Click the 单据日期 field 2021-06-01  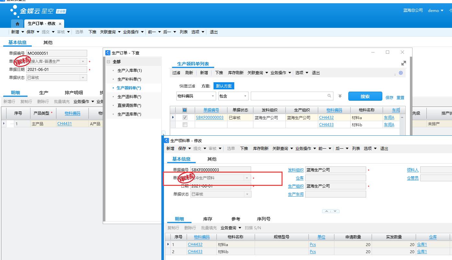pos(57,70)
